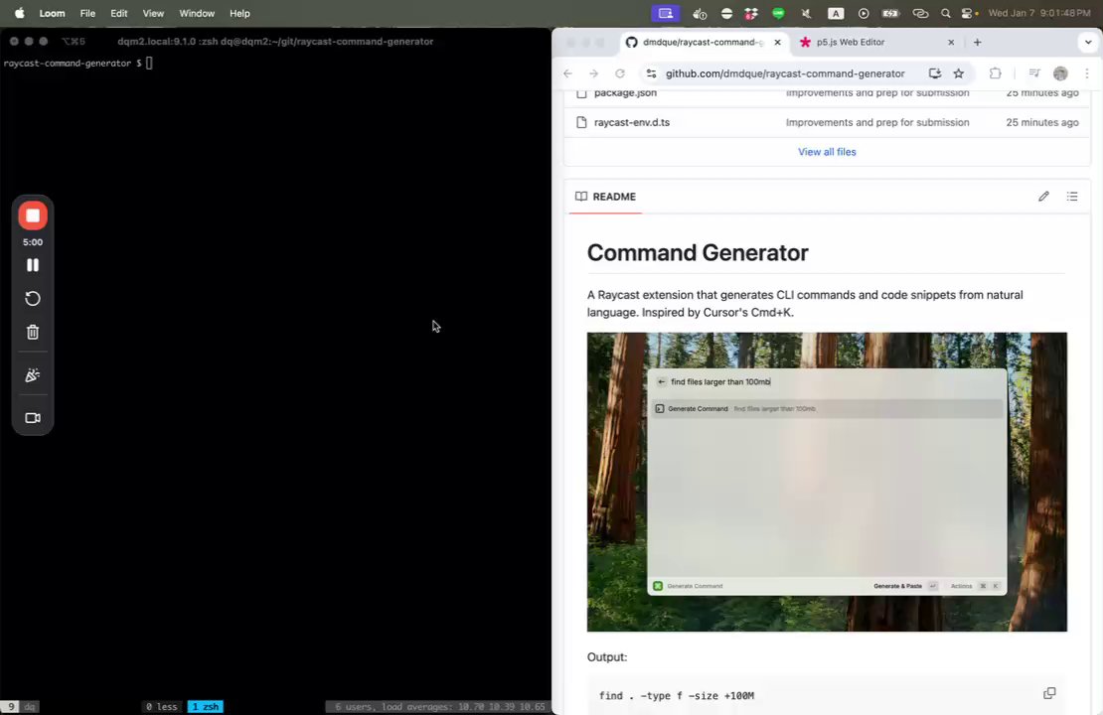Close the p5.js Web Editor tab
Screen dimensions: 1103x715
coord(951,42)
